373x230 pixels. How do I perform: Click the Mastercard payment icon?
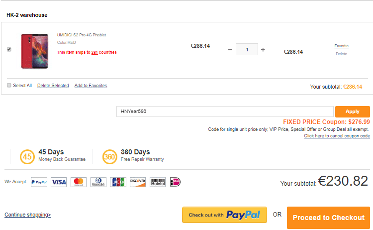[78, 182]
